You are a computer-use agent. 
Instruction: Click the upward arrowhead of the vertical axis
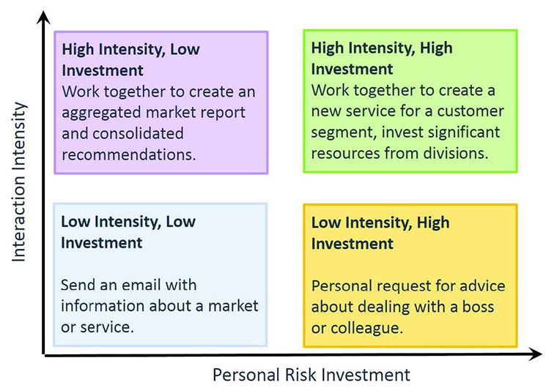point(45,18)
